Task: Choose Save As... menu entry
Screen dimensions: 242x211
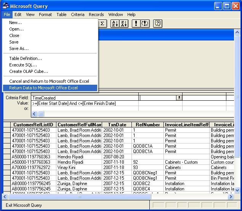Action: point(50,48)
